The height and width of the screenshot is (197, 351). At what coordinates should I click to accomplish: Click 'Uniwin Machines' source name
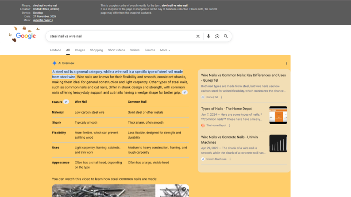216,159
